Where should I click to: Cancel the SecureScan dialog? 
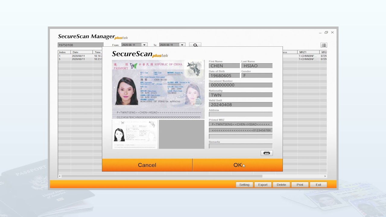tap(147, 165)
